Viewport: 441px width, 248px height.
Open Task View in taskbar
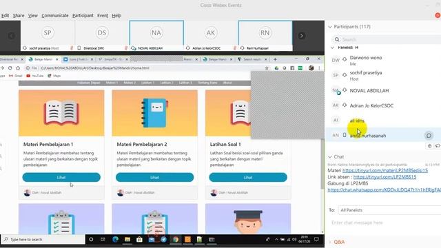pyautogui.click(x=103, y=240)
